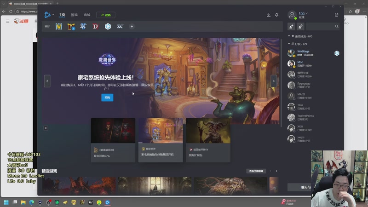Select friend flygogogo in the list
Viewport: 368px width, 207px height.
[x=313, y=86]
